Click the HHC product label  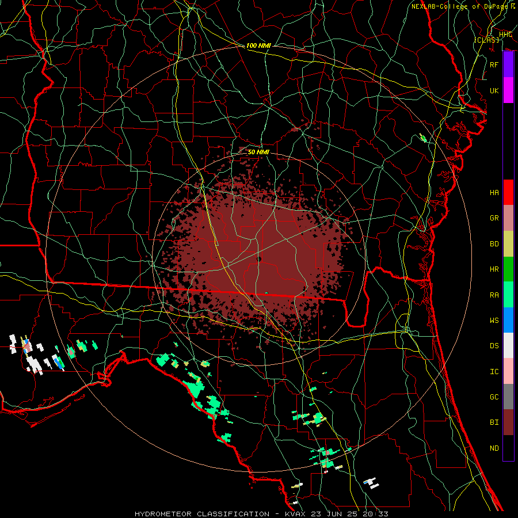(505, 35)
